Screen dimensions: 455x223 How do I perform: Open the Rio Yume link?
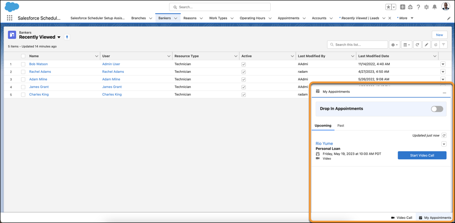(x=324, y=143)
